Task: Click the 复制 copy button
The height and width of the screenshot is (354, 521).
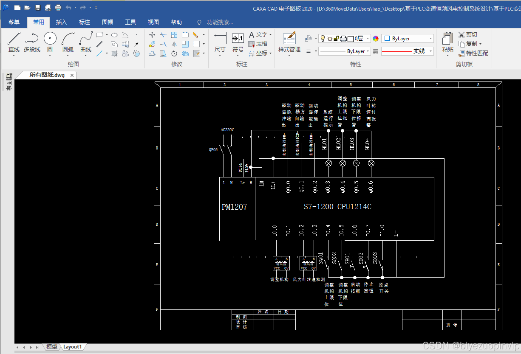Action: 468,44
